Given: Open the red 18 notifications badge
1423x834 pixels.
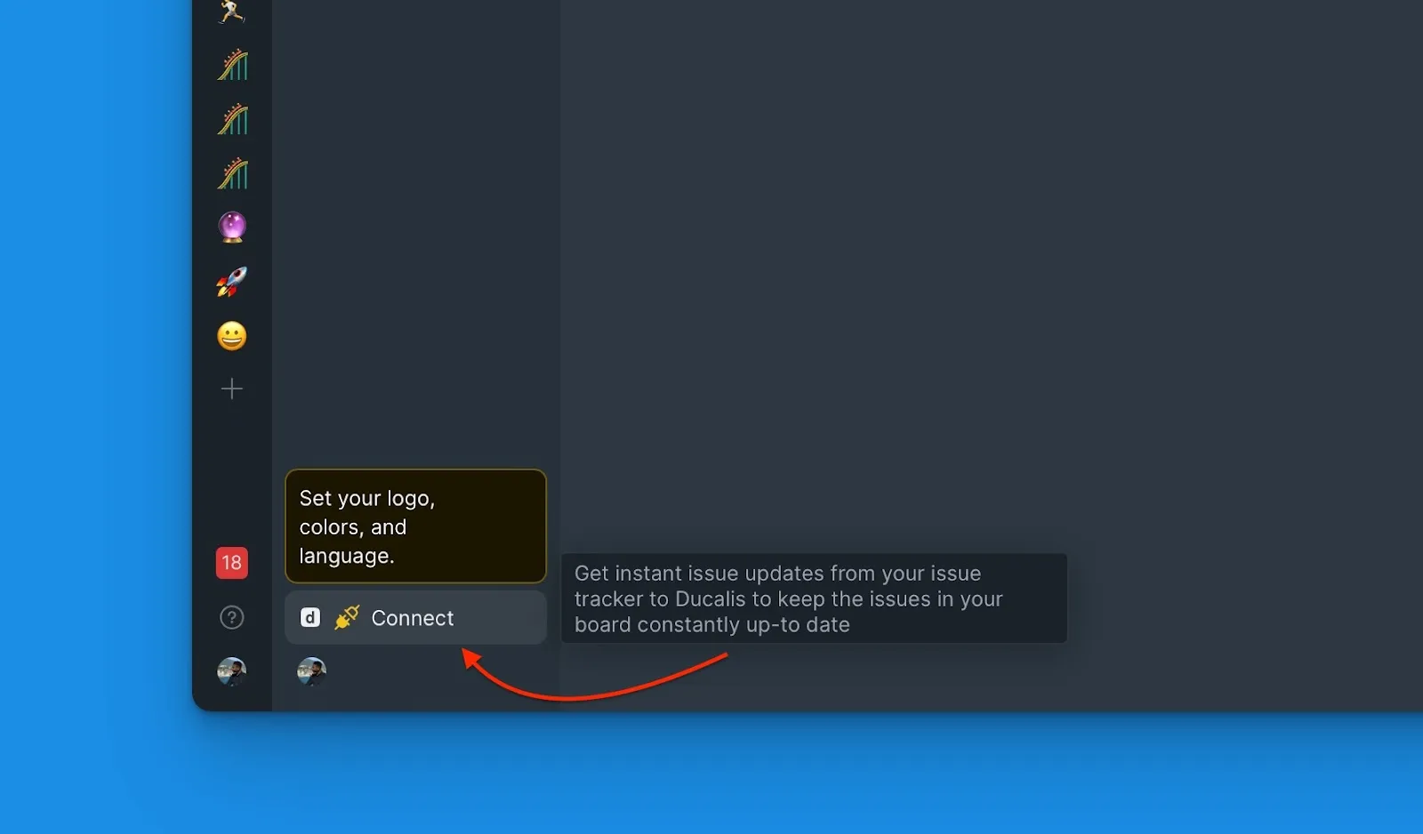Looking at the screenshot, I should tap(232, 563).
